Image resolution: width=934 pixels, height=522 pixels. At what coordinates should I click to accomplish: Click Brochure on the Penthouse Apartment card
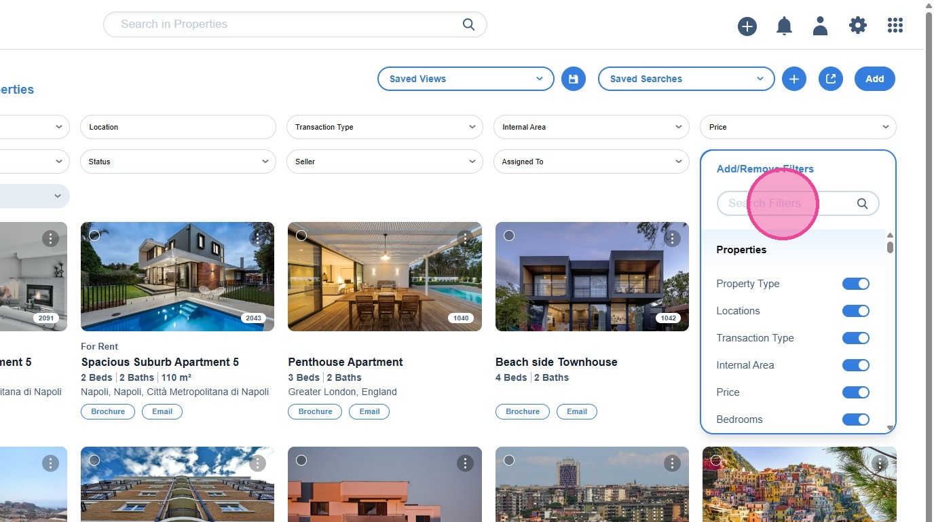[315, 411]
